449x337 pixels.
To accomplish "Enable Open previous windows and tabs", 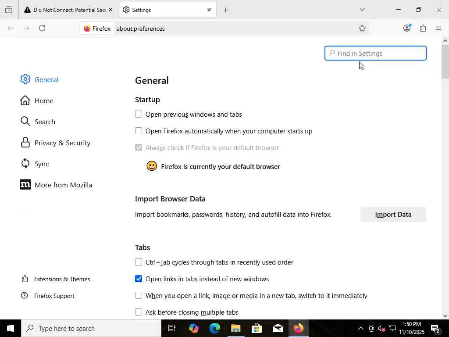I will point(139,115).
